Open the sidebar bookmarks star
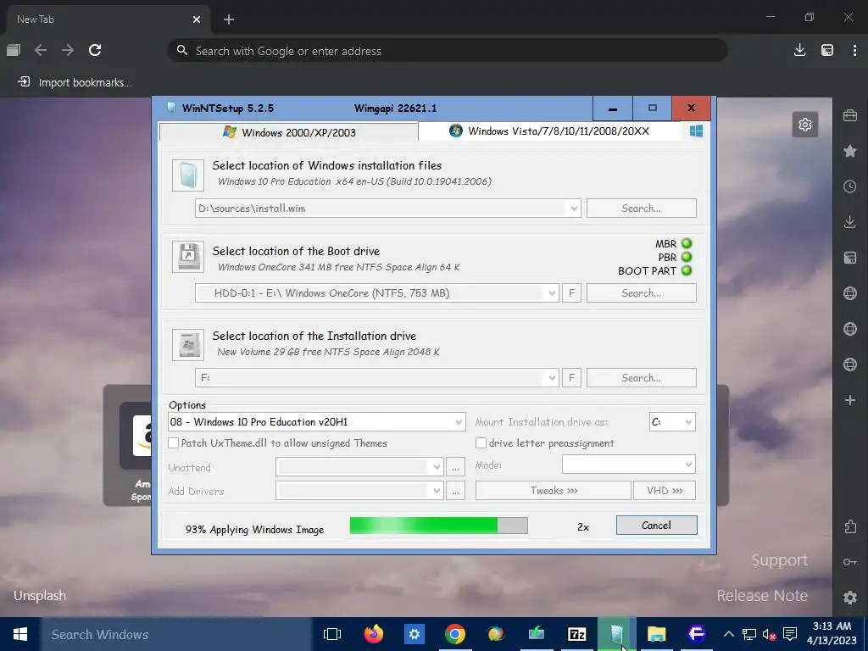The width and height of the screenshot is (868, 651). pos(850,151)
